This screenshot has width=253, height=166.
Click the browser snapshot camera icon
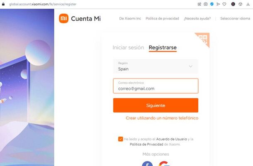pyautogui.click(x=206, y=4)
